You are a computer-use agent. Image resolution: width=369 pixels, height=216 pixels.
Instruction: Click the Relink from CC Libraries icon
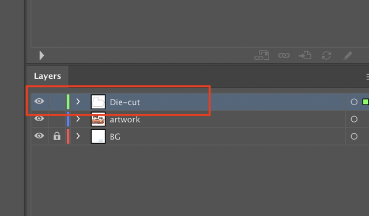262,55
